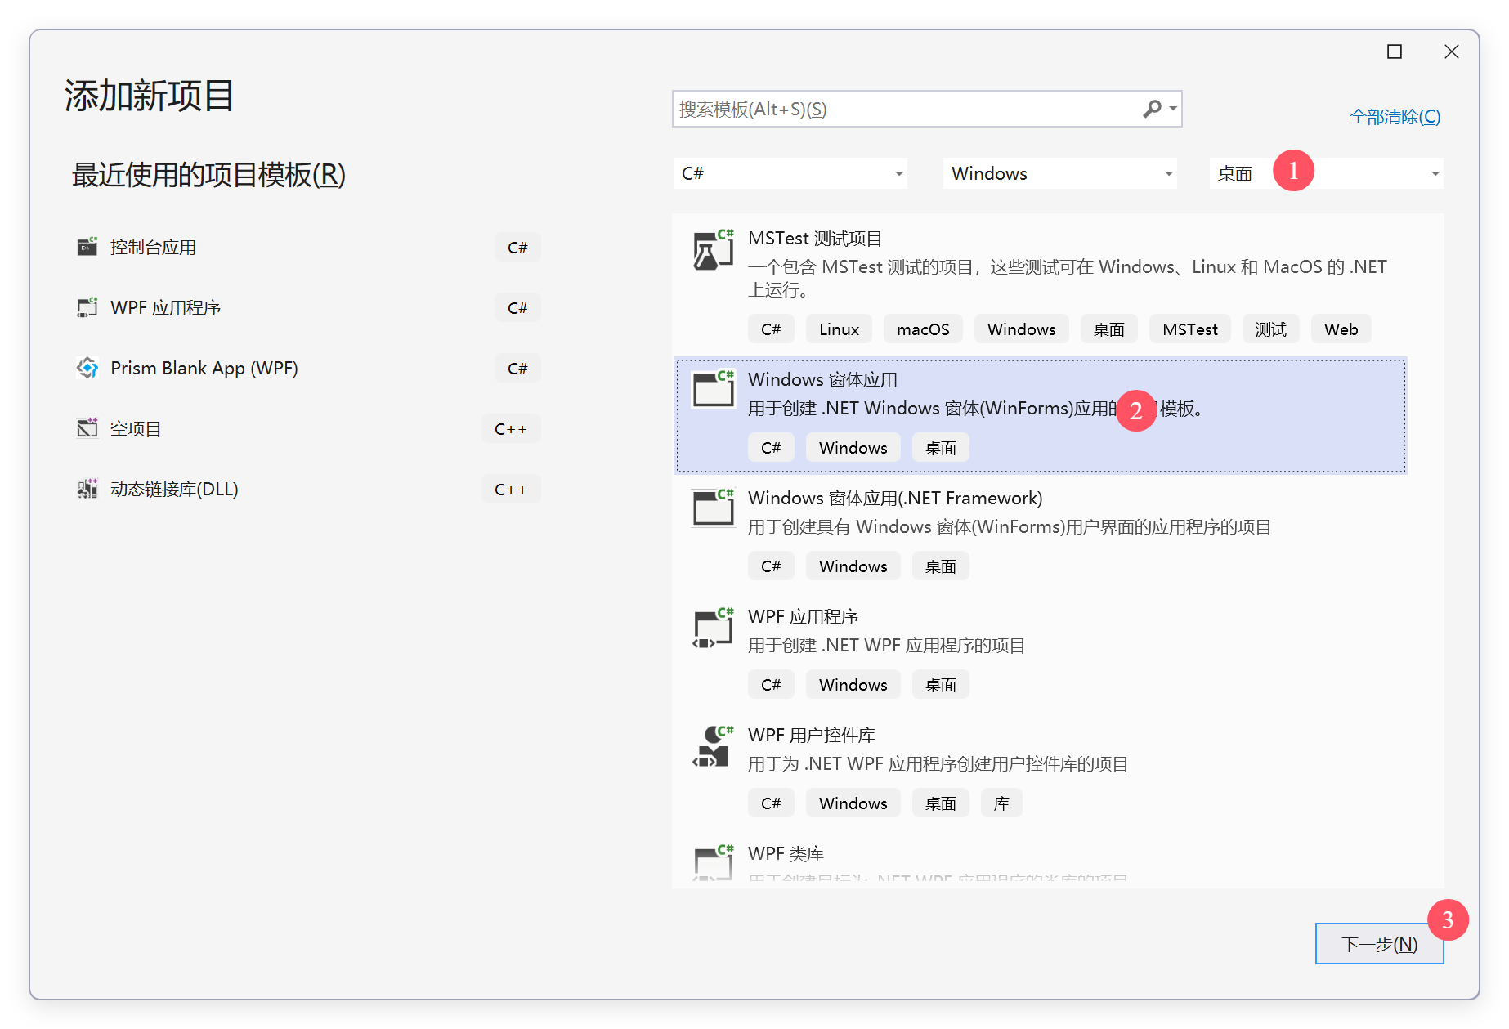
Task: Open the search options dropdown arrow
Action: [x=1173, y=109]
